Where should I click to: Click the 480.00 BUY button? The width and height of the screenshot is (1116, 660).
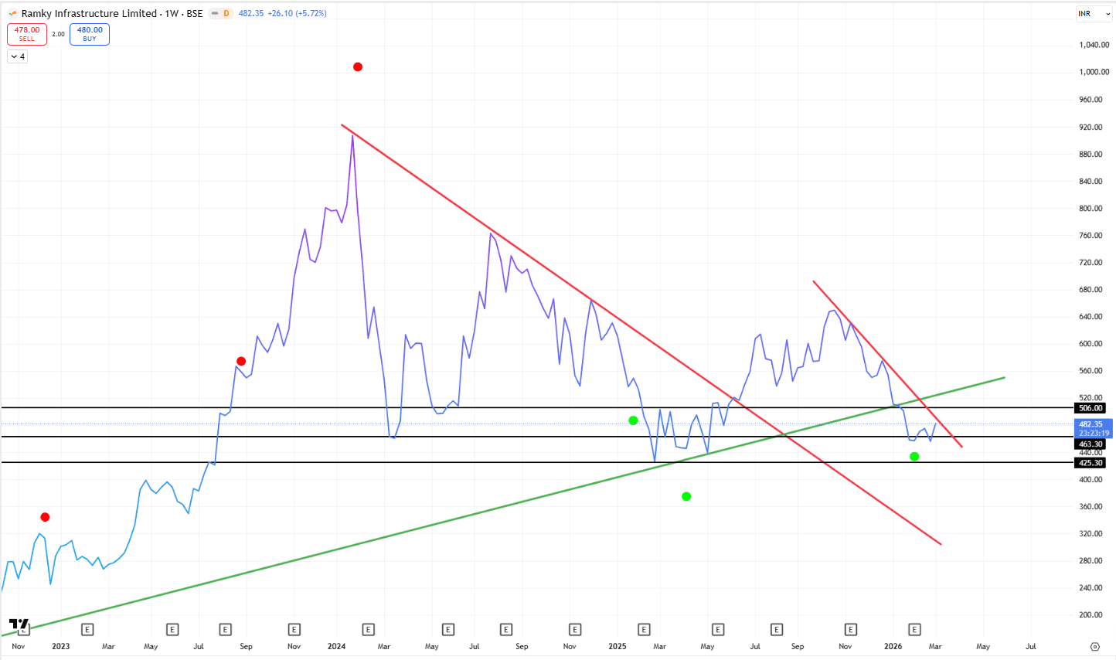click(x=90, y=34)
